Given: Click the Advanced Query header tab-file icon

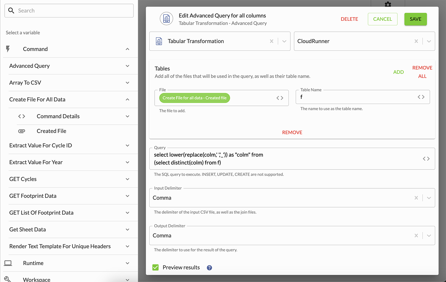Looking at the screenshot, I should click(x=167, y=19).
